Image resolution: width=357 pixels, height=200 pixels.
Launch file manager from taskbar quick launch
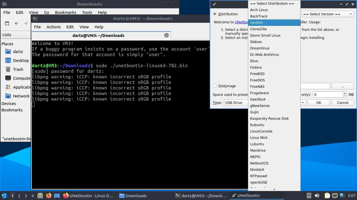[x=40, y=196]
